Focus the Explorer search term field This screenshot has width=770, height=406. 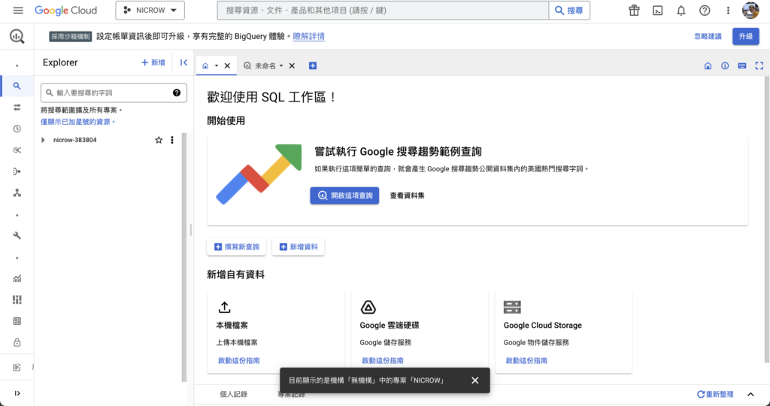[x=114, y=92]
